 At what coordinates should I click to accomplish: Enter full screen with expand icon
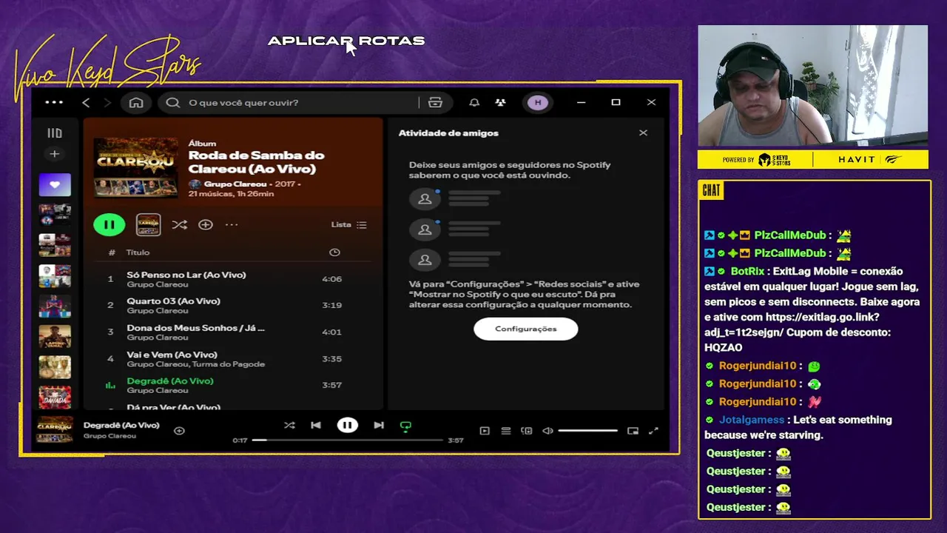[x=653, y=431]
